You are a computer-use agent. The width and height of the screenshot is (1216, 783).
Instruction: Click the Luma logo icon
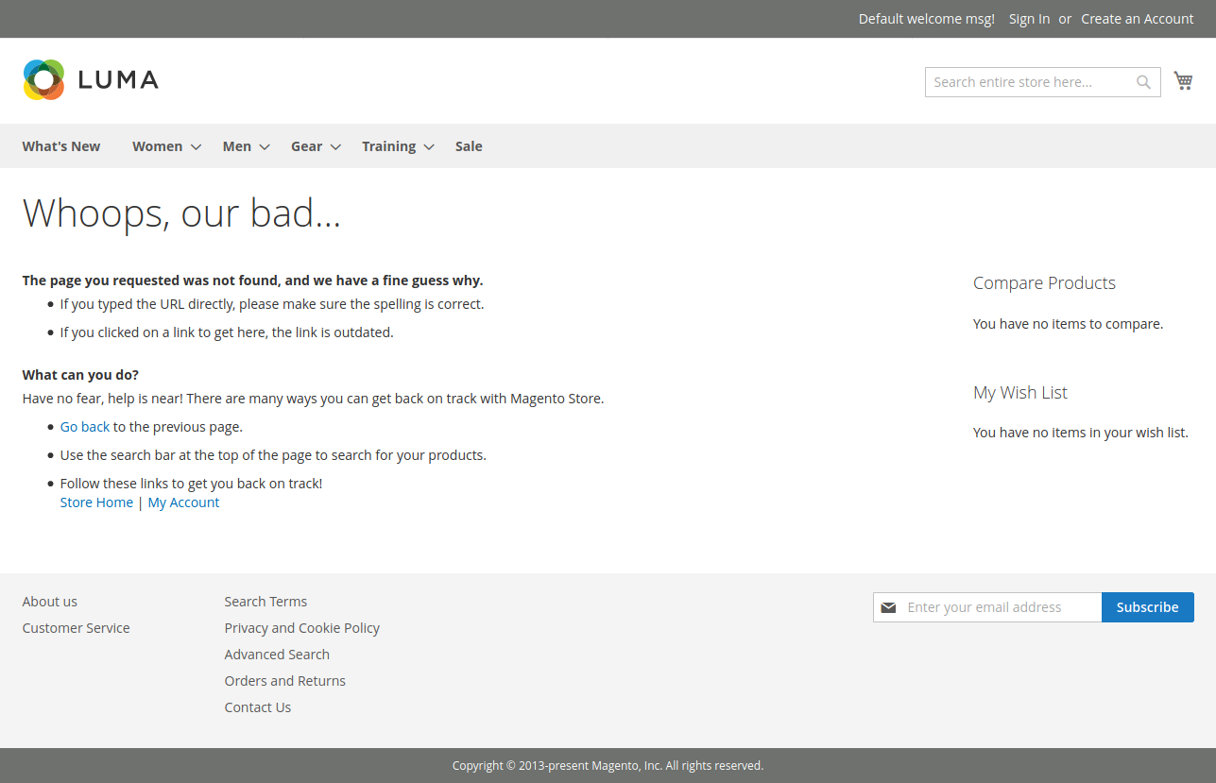pyautogui.click(x=43, y=79)
